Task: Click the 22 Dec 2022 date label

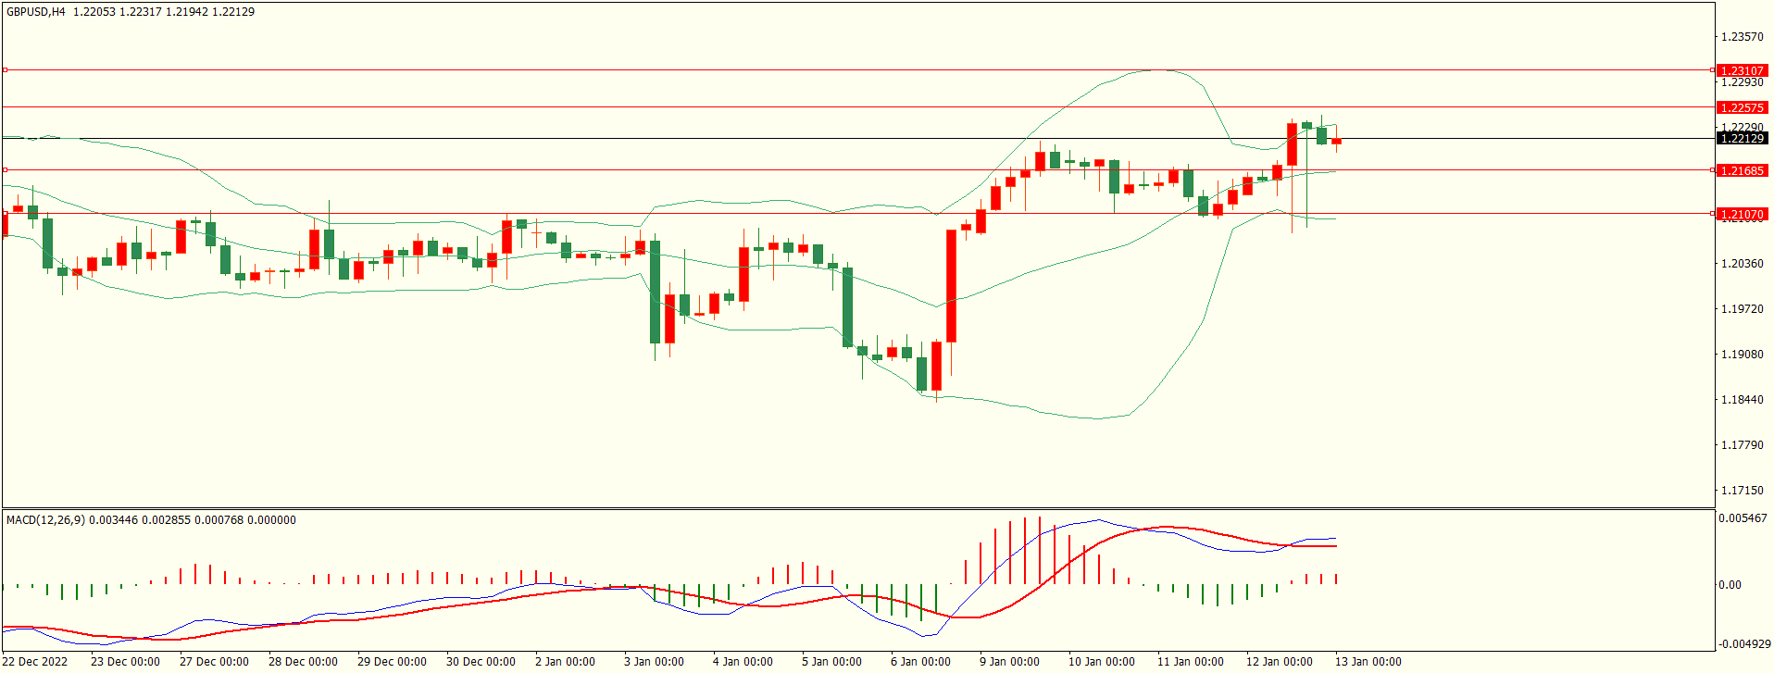Action: pos(36,661)
